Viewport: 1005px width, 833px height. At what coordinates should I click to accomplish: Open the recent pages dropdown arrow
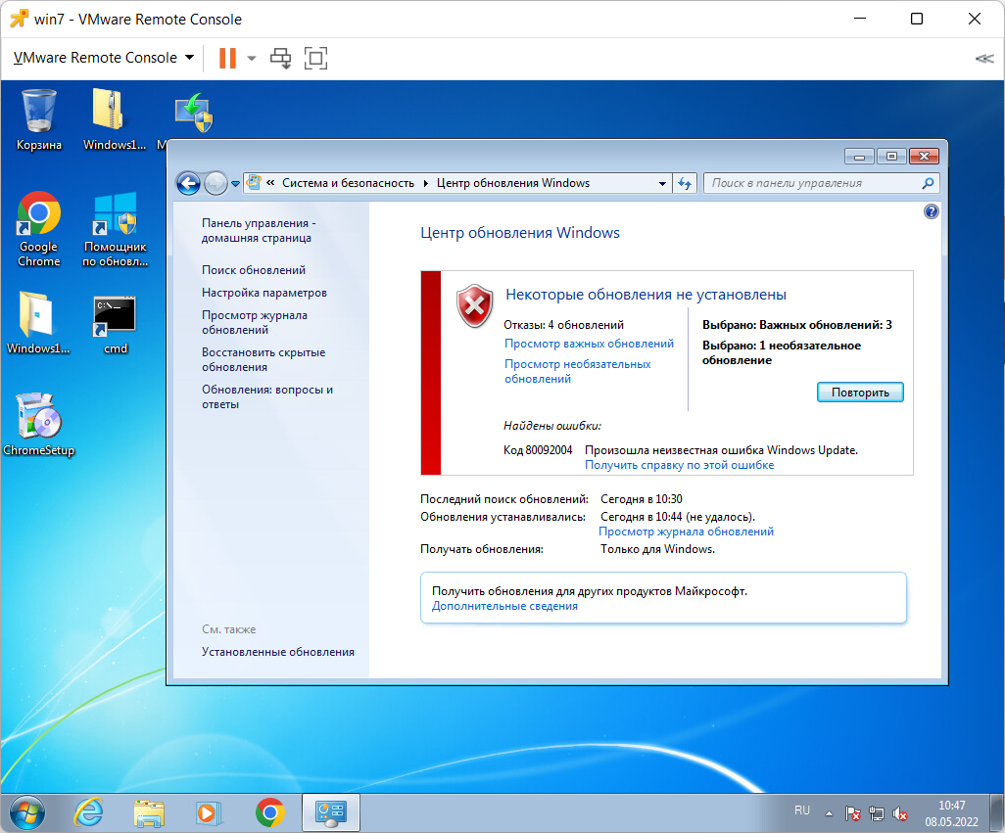(236, 184)
